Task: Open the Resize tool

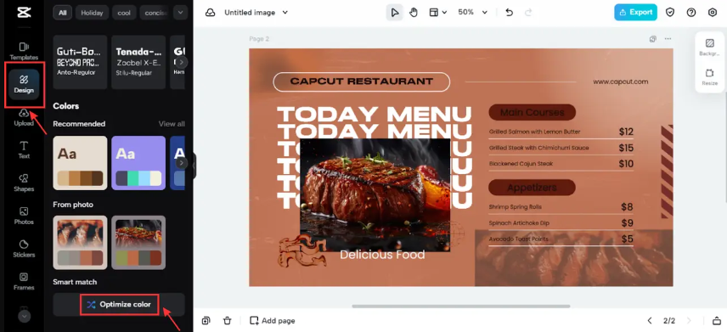Action: pyautogui.click(x=709, y=77)
